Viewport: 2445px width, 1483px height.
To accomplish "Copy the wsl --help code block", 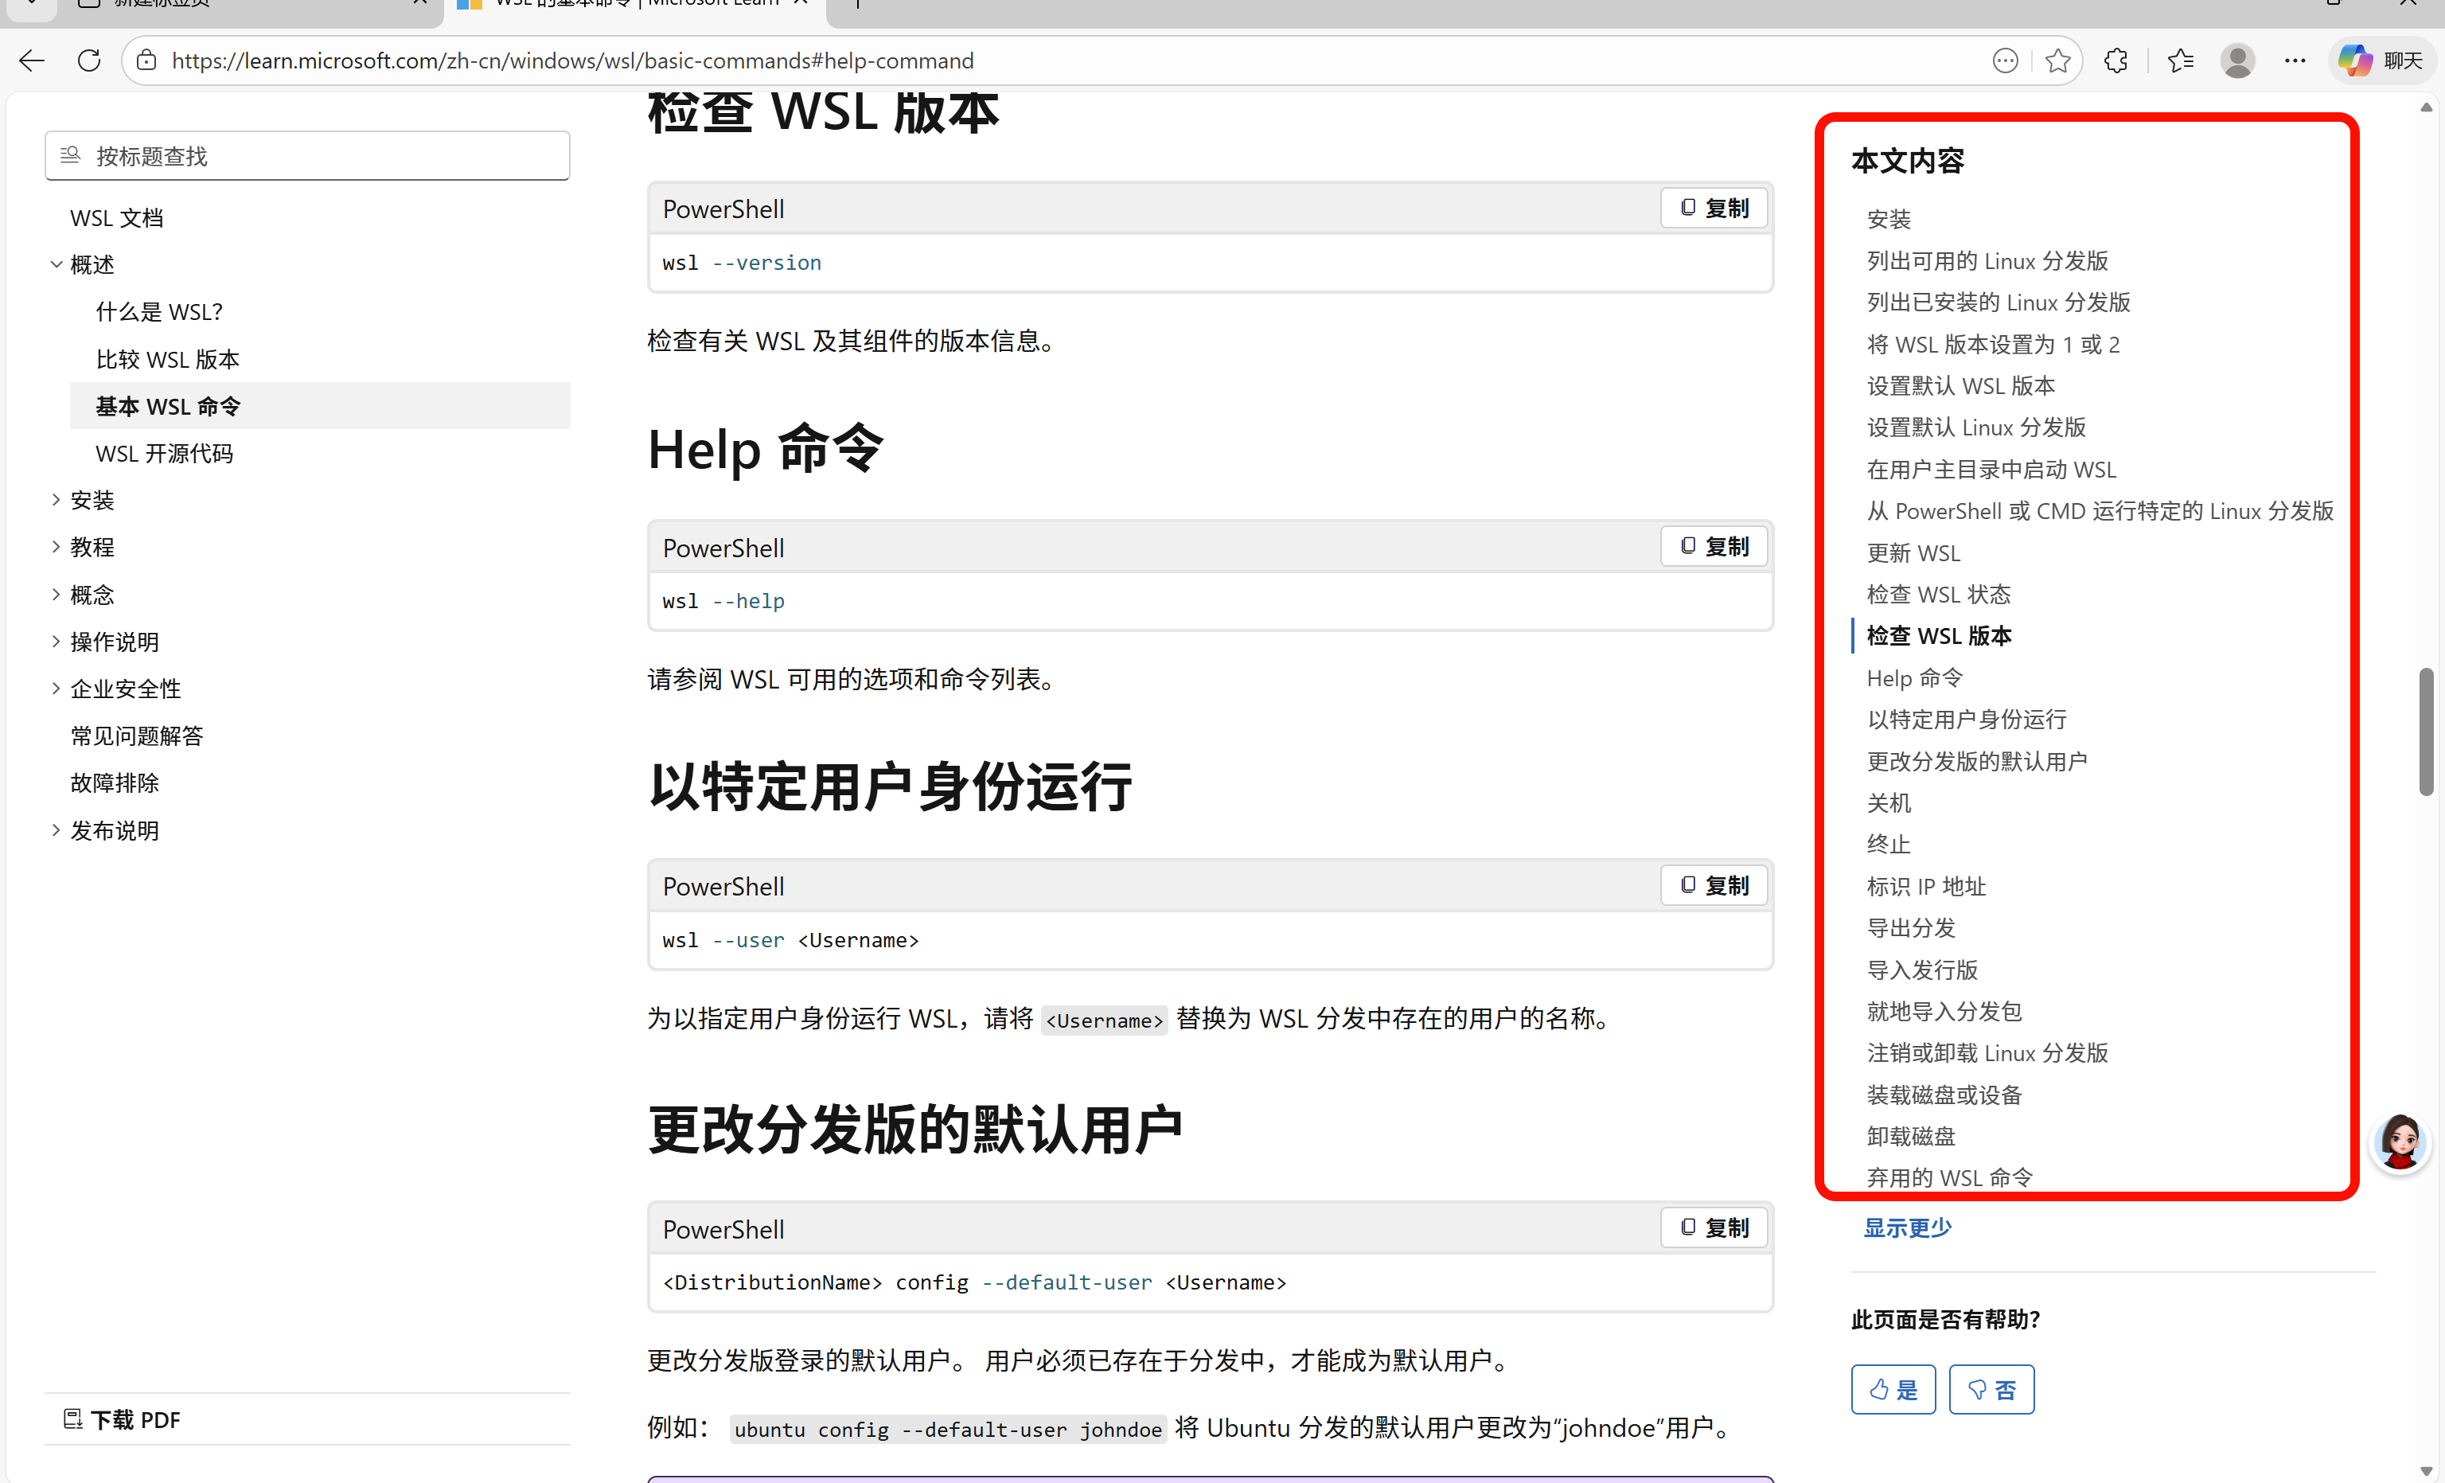I will coord(1714,547).
